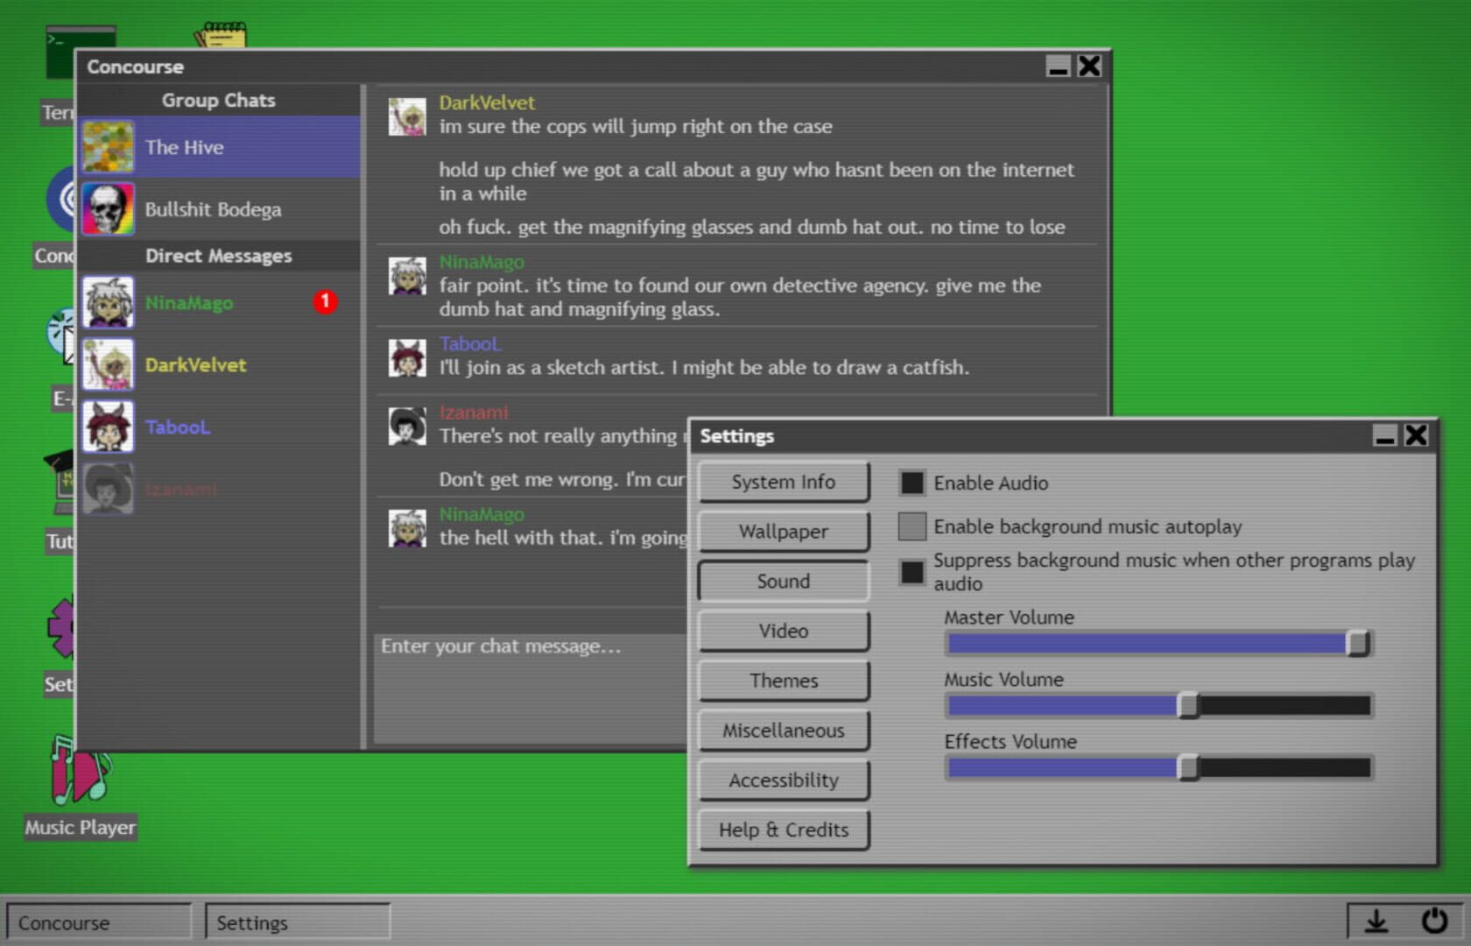
Task: Click NinaMago's avatar in Direct Messages
Action: tap(107, 301)
